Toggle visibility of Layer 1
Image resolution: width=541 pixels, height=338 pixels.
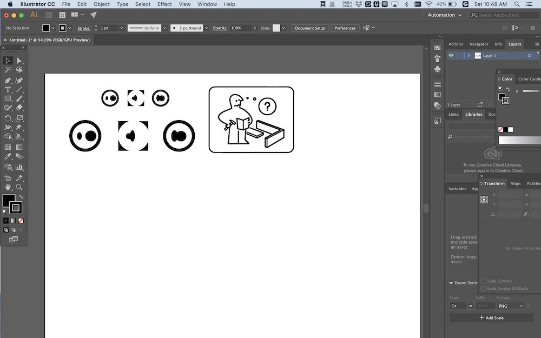point(451,56)
